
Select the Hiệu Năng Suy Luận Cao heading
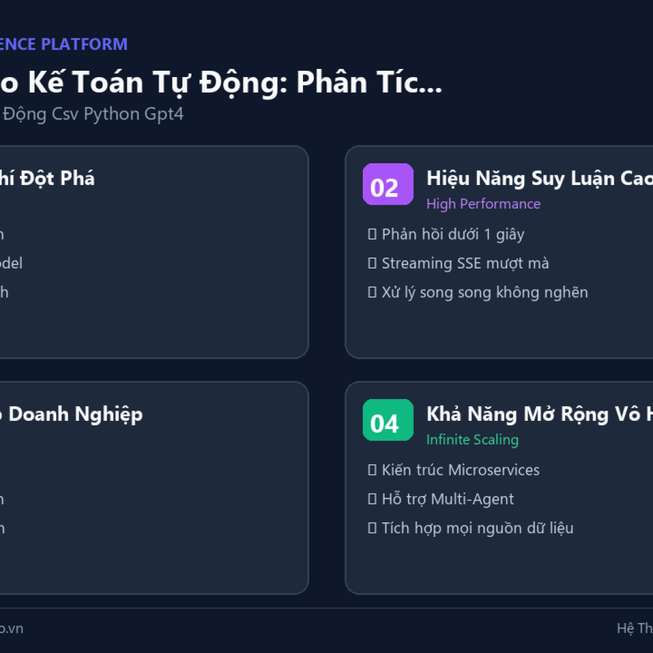point(539,179)
